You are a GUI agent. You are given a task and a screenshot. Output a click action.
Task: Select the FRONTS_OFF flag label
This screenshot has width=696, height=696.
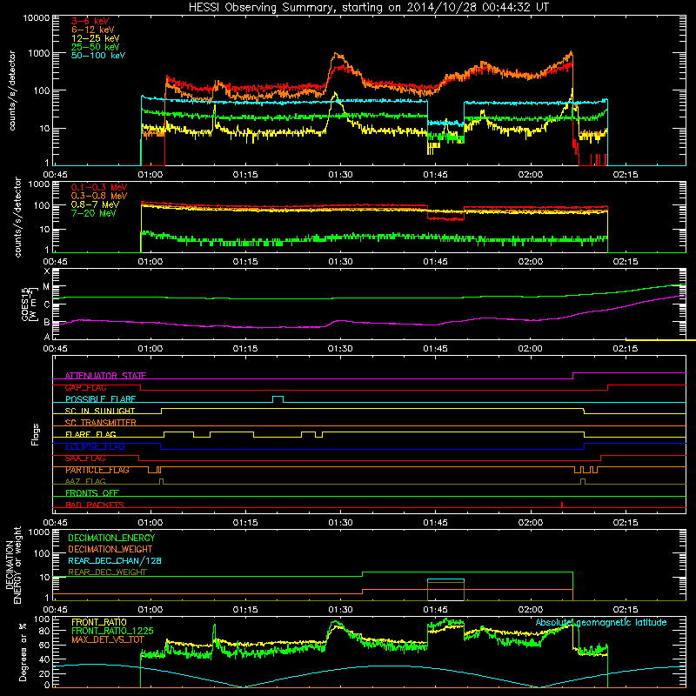(x=92, y=493)
